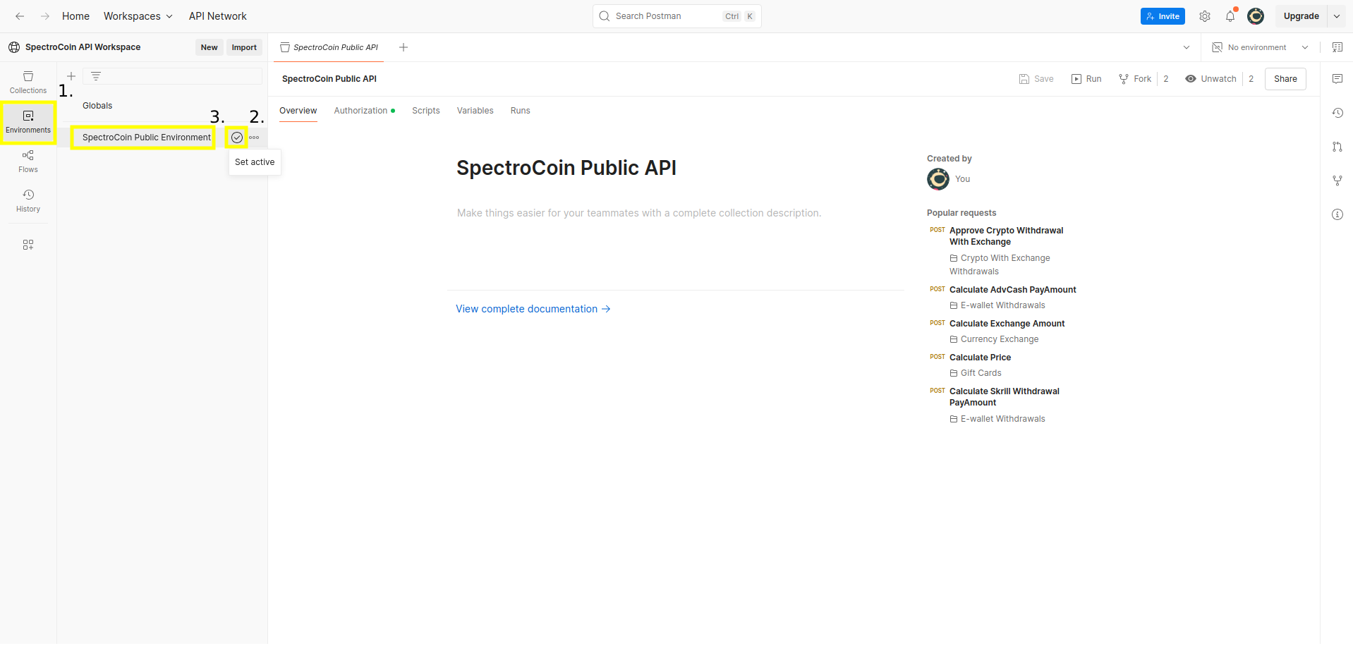This screenshot has height=646, width=1353.
Task: Open Approve Crypto Withdrawal With Exchange request
Action: click(1006, 236)
